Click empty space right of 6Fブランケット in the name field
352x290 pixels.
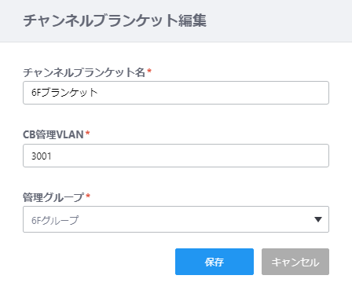click(x=212, y=93)
